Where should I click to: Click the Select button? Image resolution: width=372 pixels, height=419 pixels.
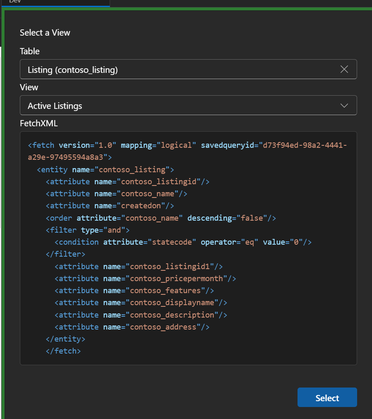[x=327, y=397]
